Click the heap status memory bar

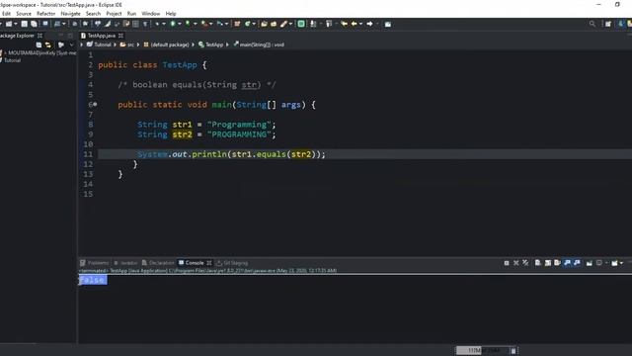click(x=483, y=351)
